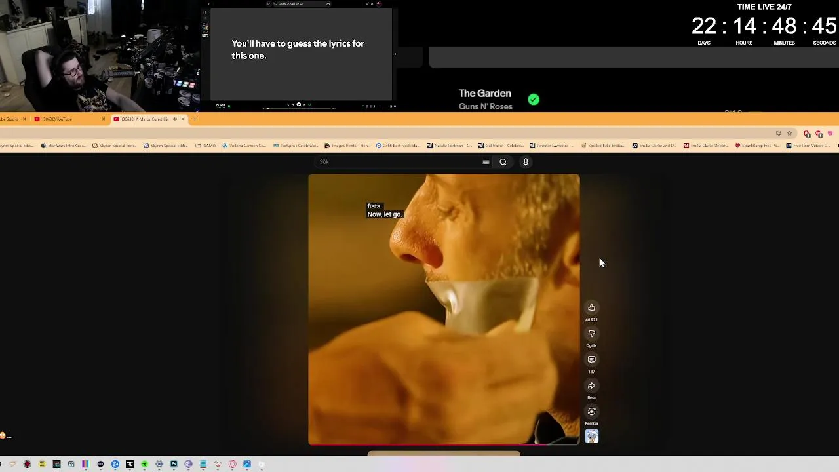Expand the GAMES bookmarks folder

click(x=206, y=146)
